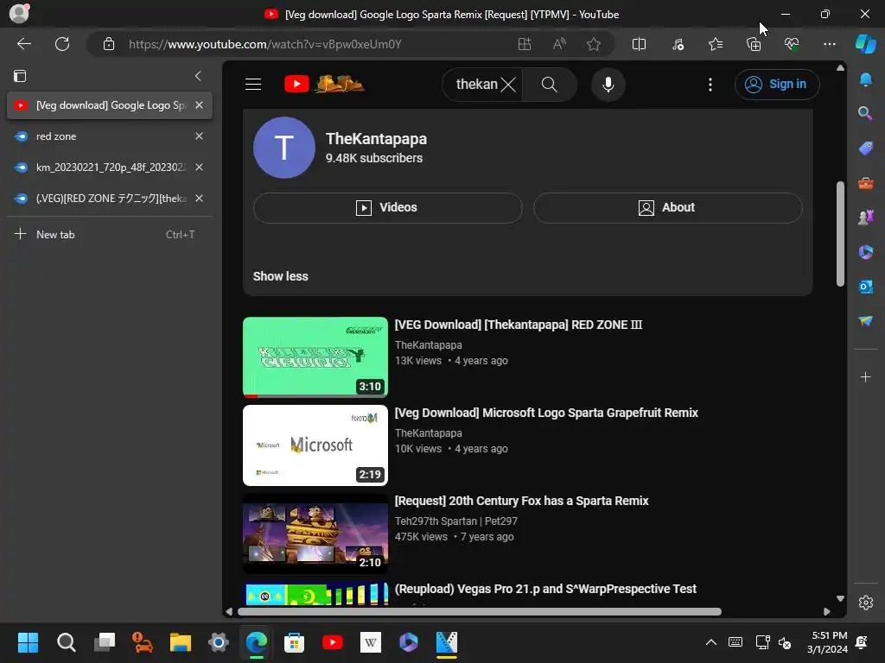The width and height of the screenshot is (885, 663).
Task: Go back with the browser back arrow
Action: click(x=23, y=44)
